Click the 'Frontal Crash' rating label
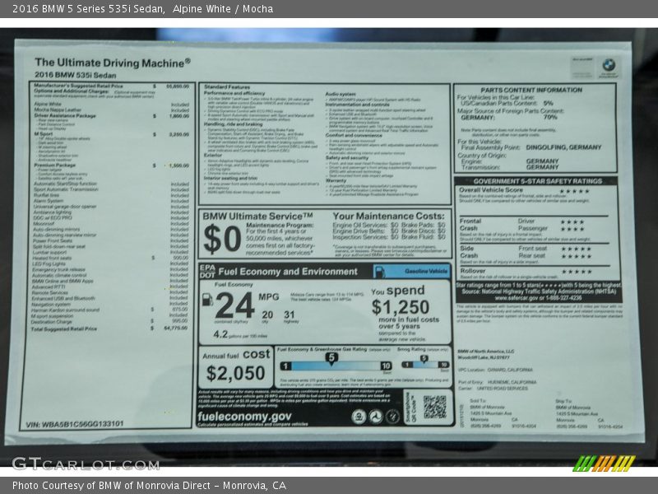 (470, 224)
